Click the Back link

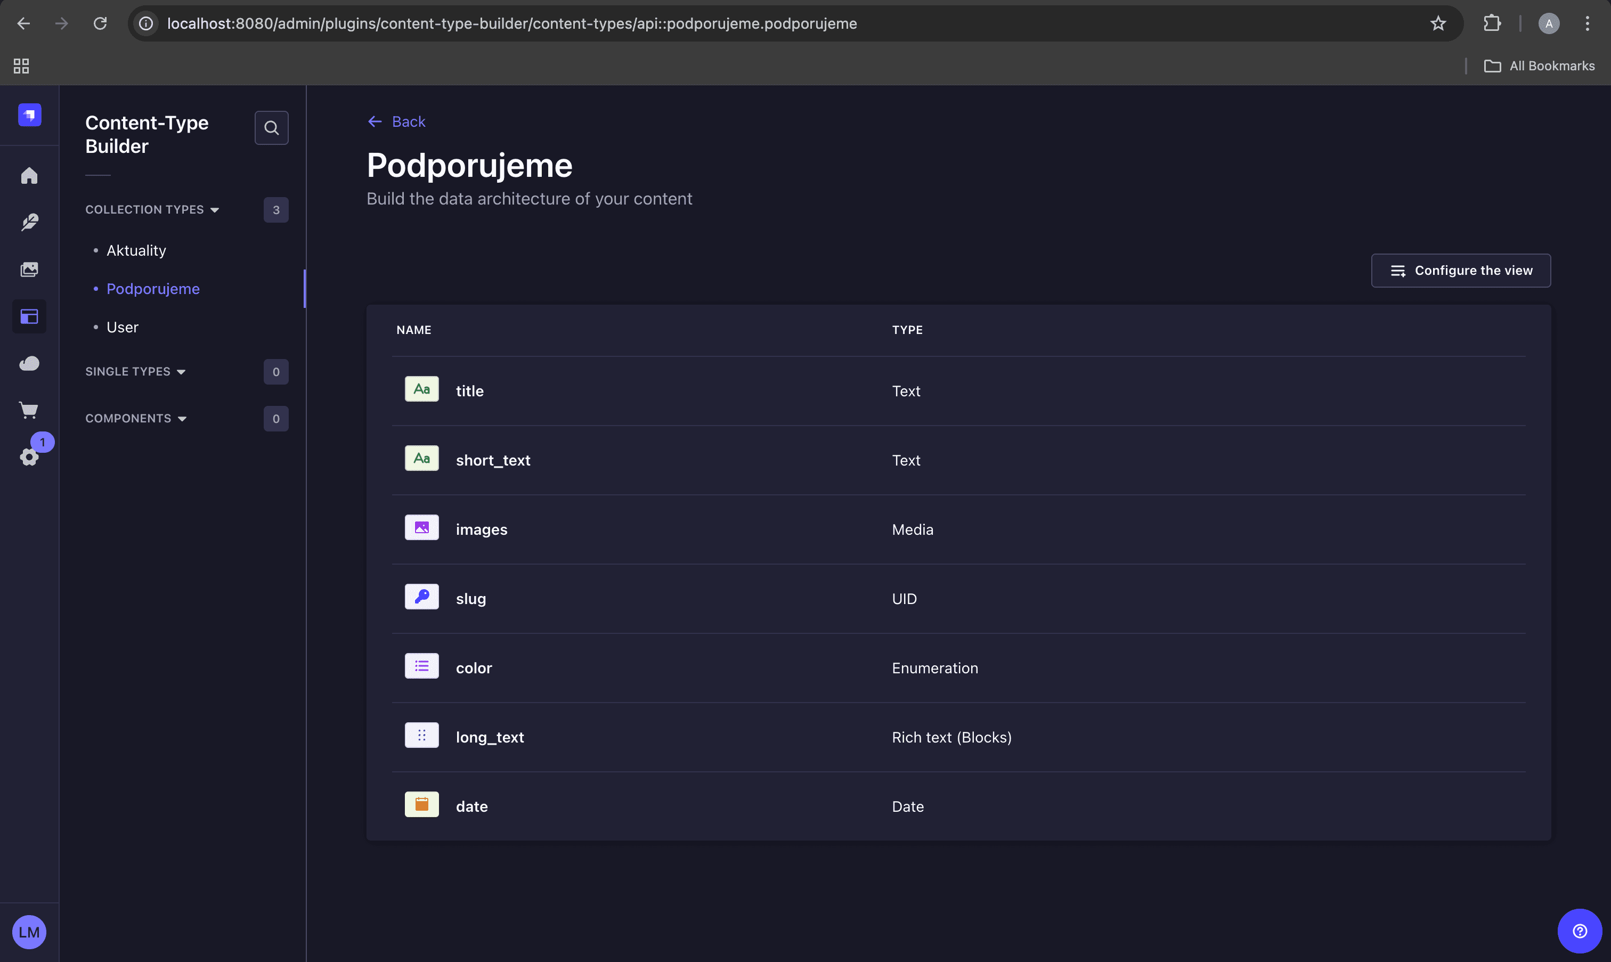pyautogui.click(x=396, y=121)
